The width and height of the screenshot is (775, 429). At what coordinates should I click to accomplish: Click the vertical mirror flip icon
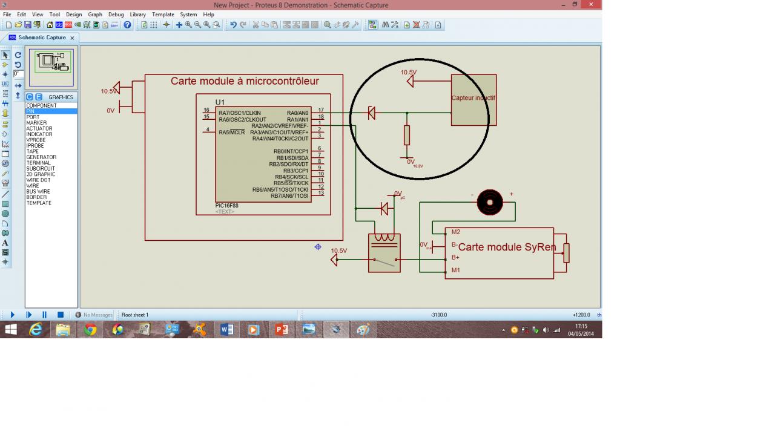click(18, 96)
